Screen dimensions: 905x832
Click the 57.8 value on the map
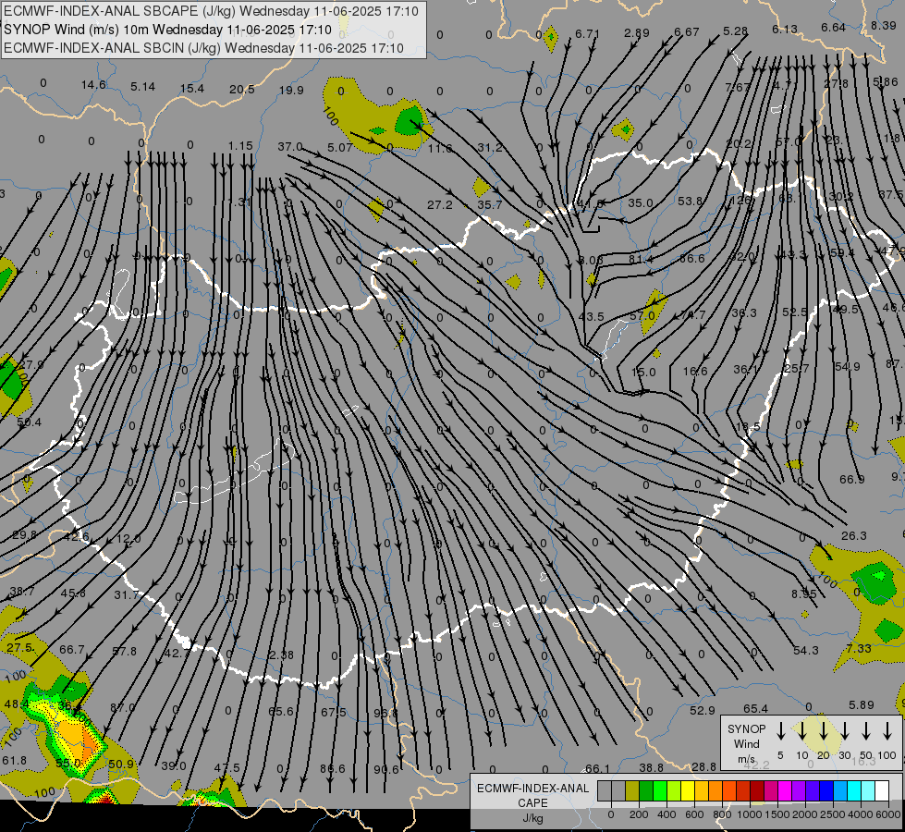point(124,652)
